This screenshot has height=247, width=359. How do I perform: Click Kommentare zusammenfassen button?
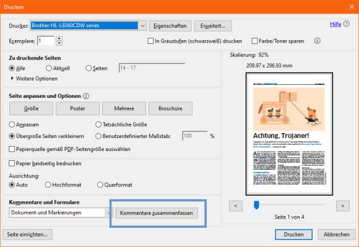(x=157, y=213)
